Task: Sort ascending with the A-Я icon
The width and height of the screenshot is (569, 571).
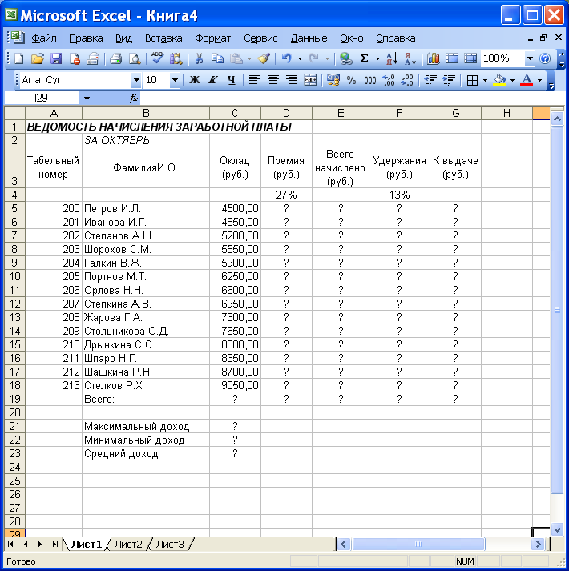Action: [x=391, y=58]
